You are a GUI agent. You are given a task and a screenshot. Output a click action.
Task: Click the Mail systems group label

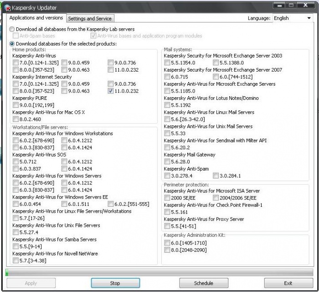(178, 49)
